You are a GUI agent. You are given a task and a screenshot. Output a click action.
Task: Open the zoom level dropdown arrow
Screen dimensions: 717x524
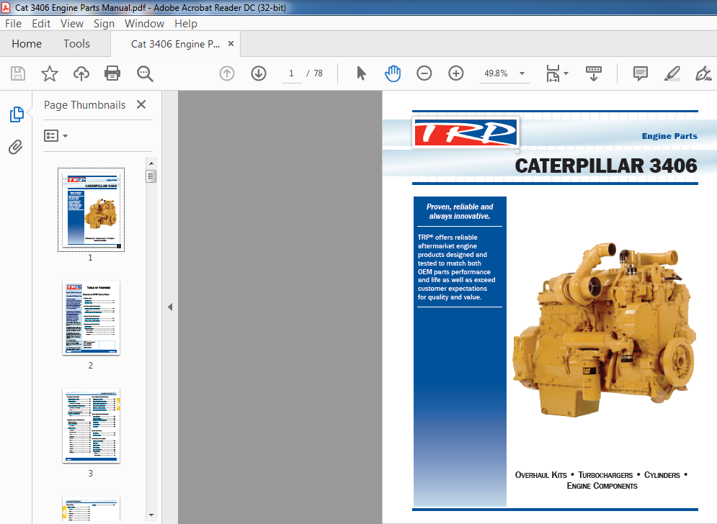(x=522, y=73)
